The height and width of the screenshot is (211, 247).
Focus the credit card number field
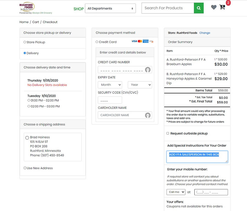pyautogui.click(x=125, y=70)
